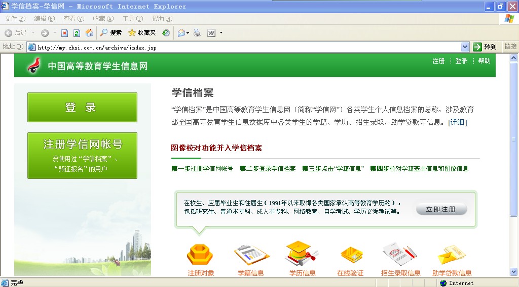
Task: Print the page using the printer icon
Action: click(x=197, y=33)
